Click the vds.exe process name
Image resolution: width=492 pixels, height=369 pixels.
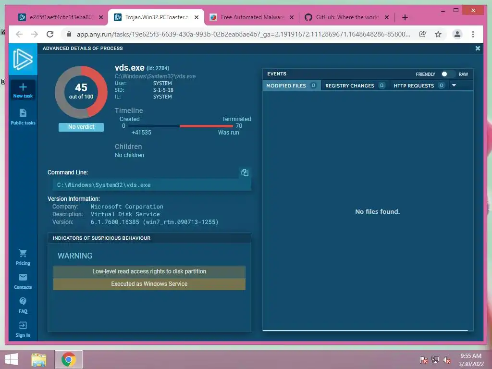pos(129,67)
